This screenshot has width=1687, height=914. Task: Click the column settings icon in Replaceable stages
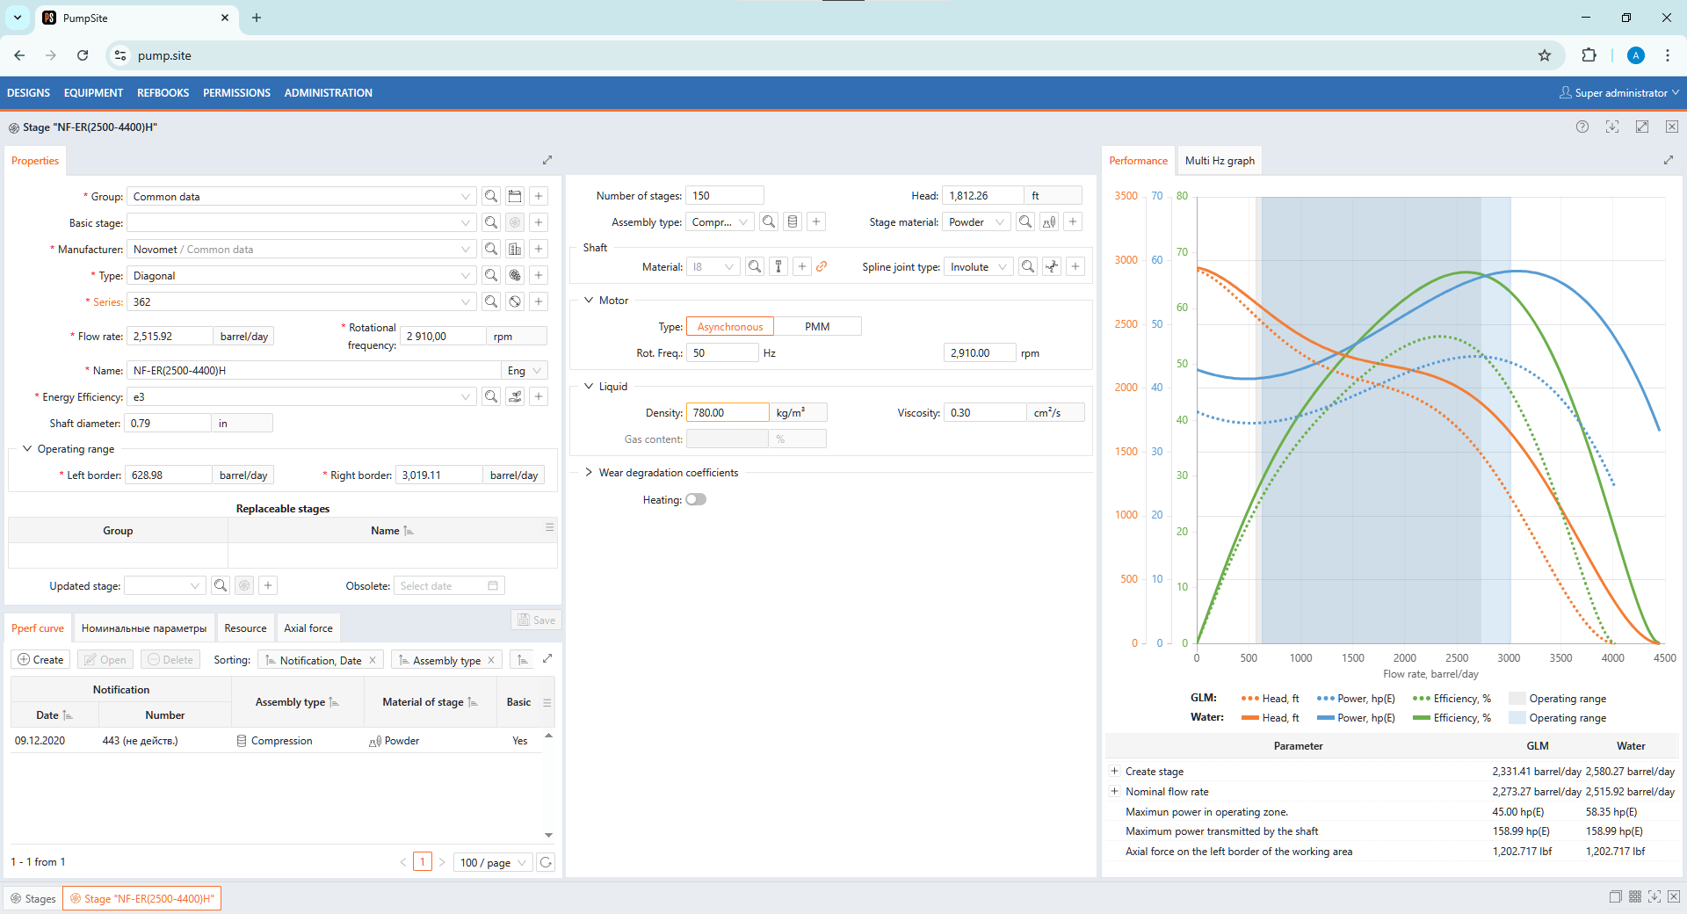[x=549, y=527]
